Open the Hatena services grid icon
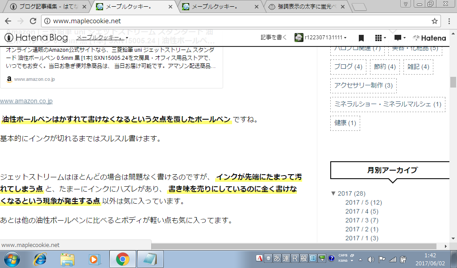This screenshot has height=268, width=457. pyautogui.click(x=380, y=38)
